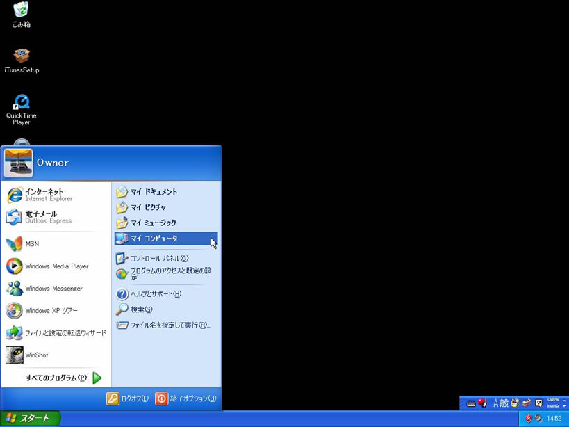Launch MSN from the Start menu
Image resolution: width=569 pixels, height=427 pixels.
click(56, 244)
